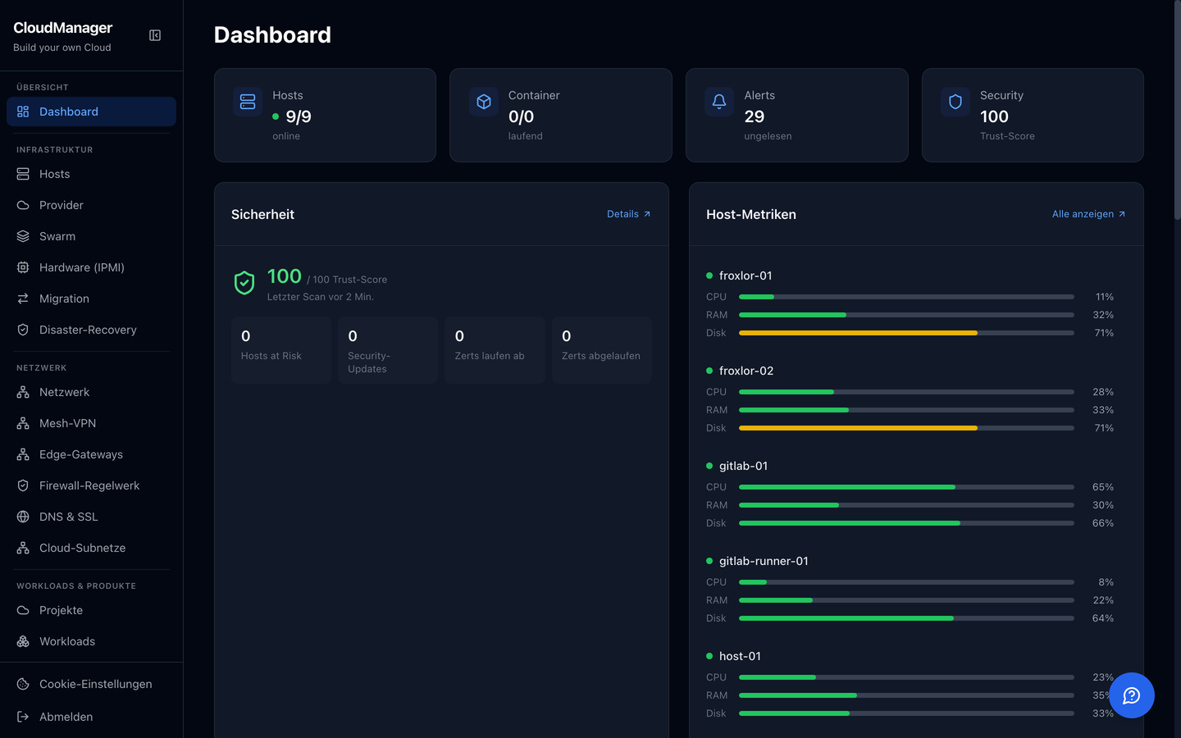The height and width of the screenshot is (738, 1181).
Task: Click the Zerts laufen ab tile
Action: (495, 350)
